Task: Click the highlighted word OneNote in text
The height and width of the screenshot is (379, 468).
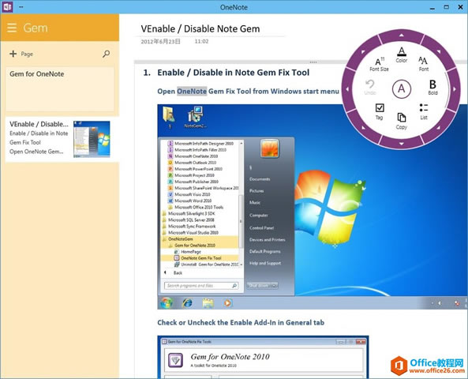Action: [192, 91]
